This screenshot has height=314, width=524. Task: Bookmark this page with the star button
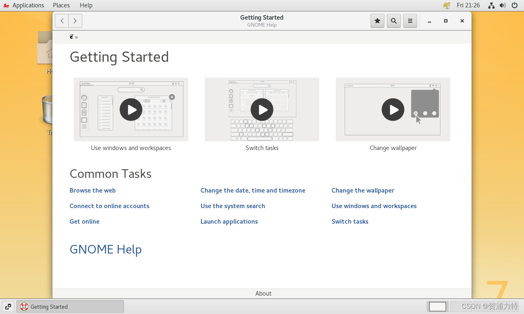coord(377,21)
